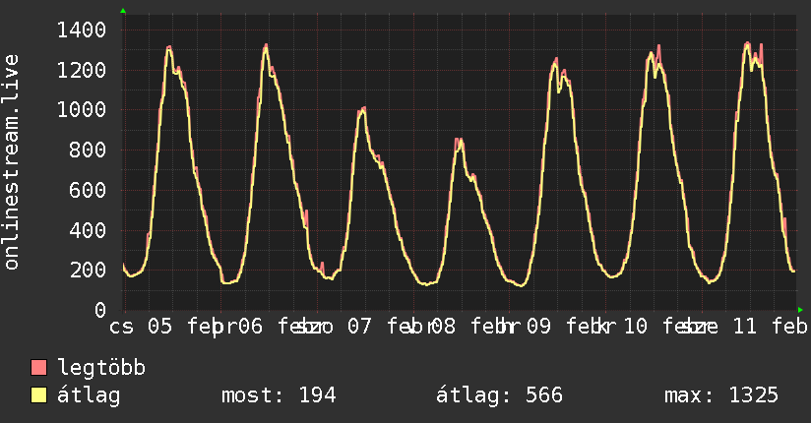Image resolution: width=811 pixels, height=423 pixels.
Task: Click the x-axis date label '07 feb'
Action: coord(386,327)
